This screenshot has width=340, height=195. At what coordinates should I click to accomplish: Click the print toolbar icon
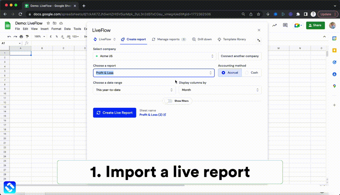pyautogui.click(x=21, y=37)
